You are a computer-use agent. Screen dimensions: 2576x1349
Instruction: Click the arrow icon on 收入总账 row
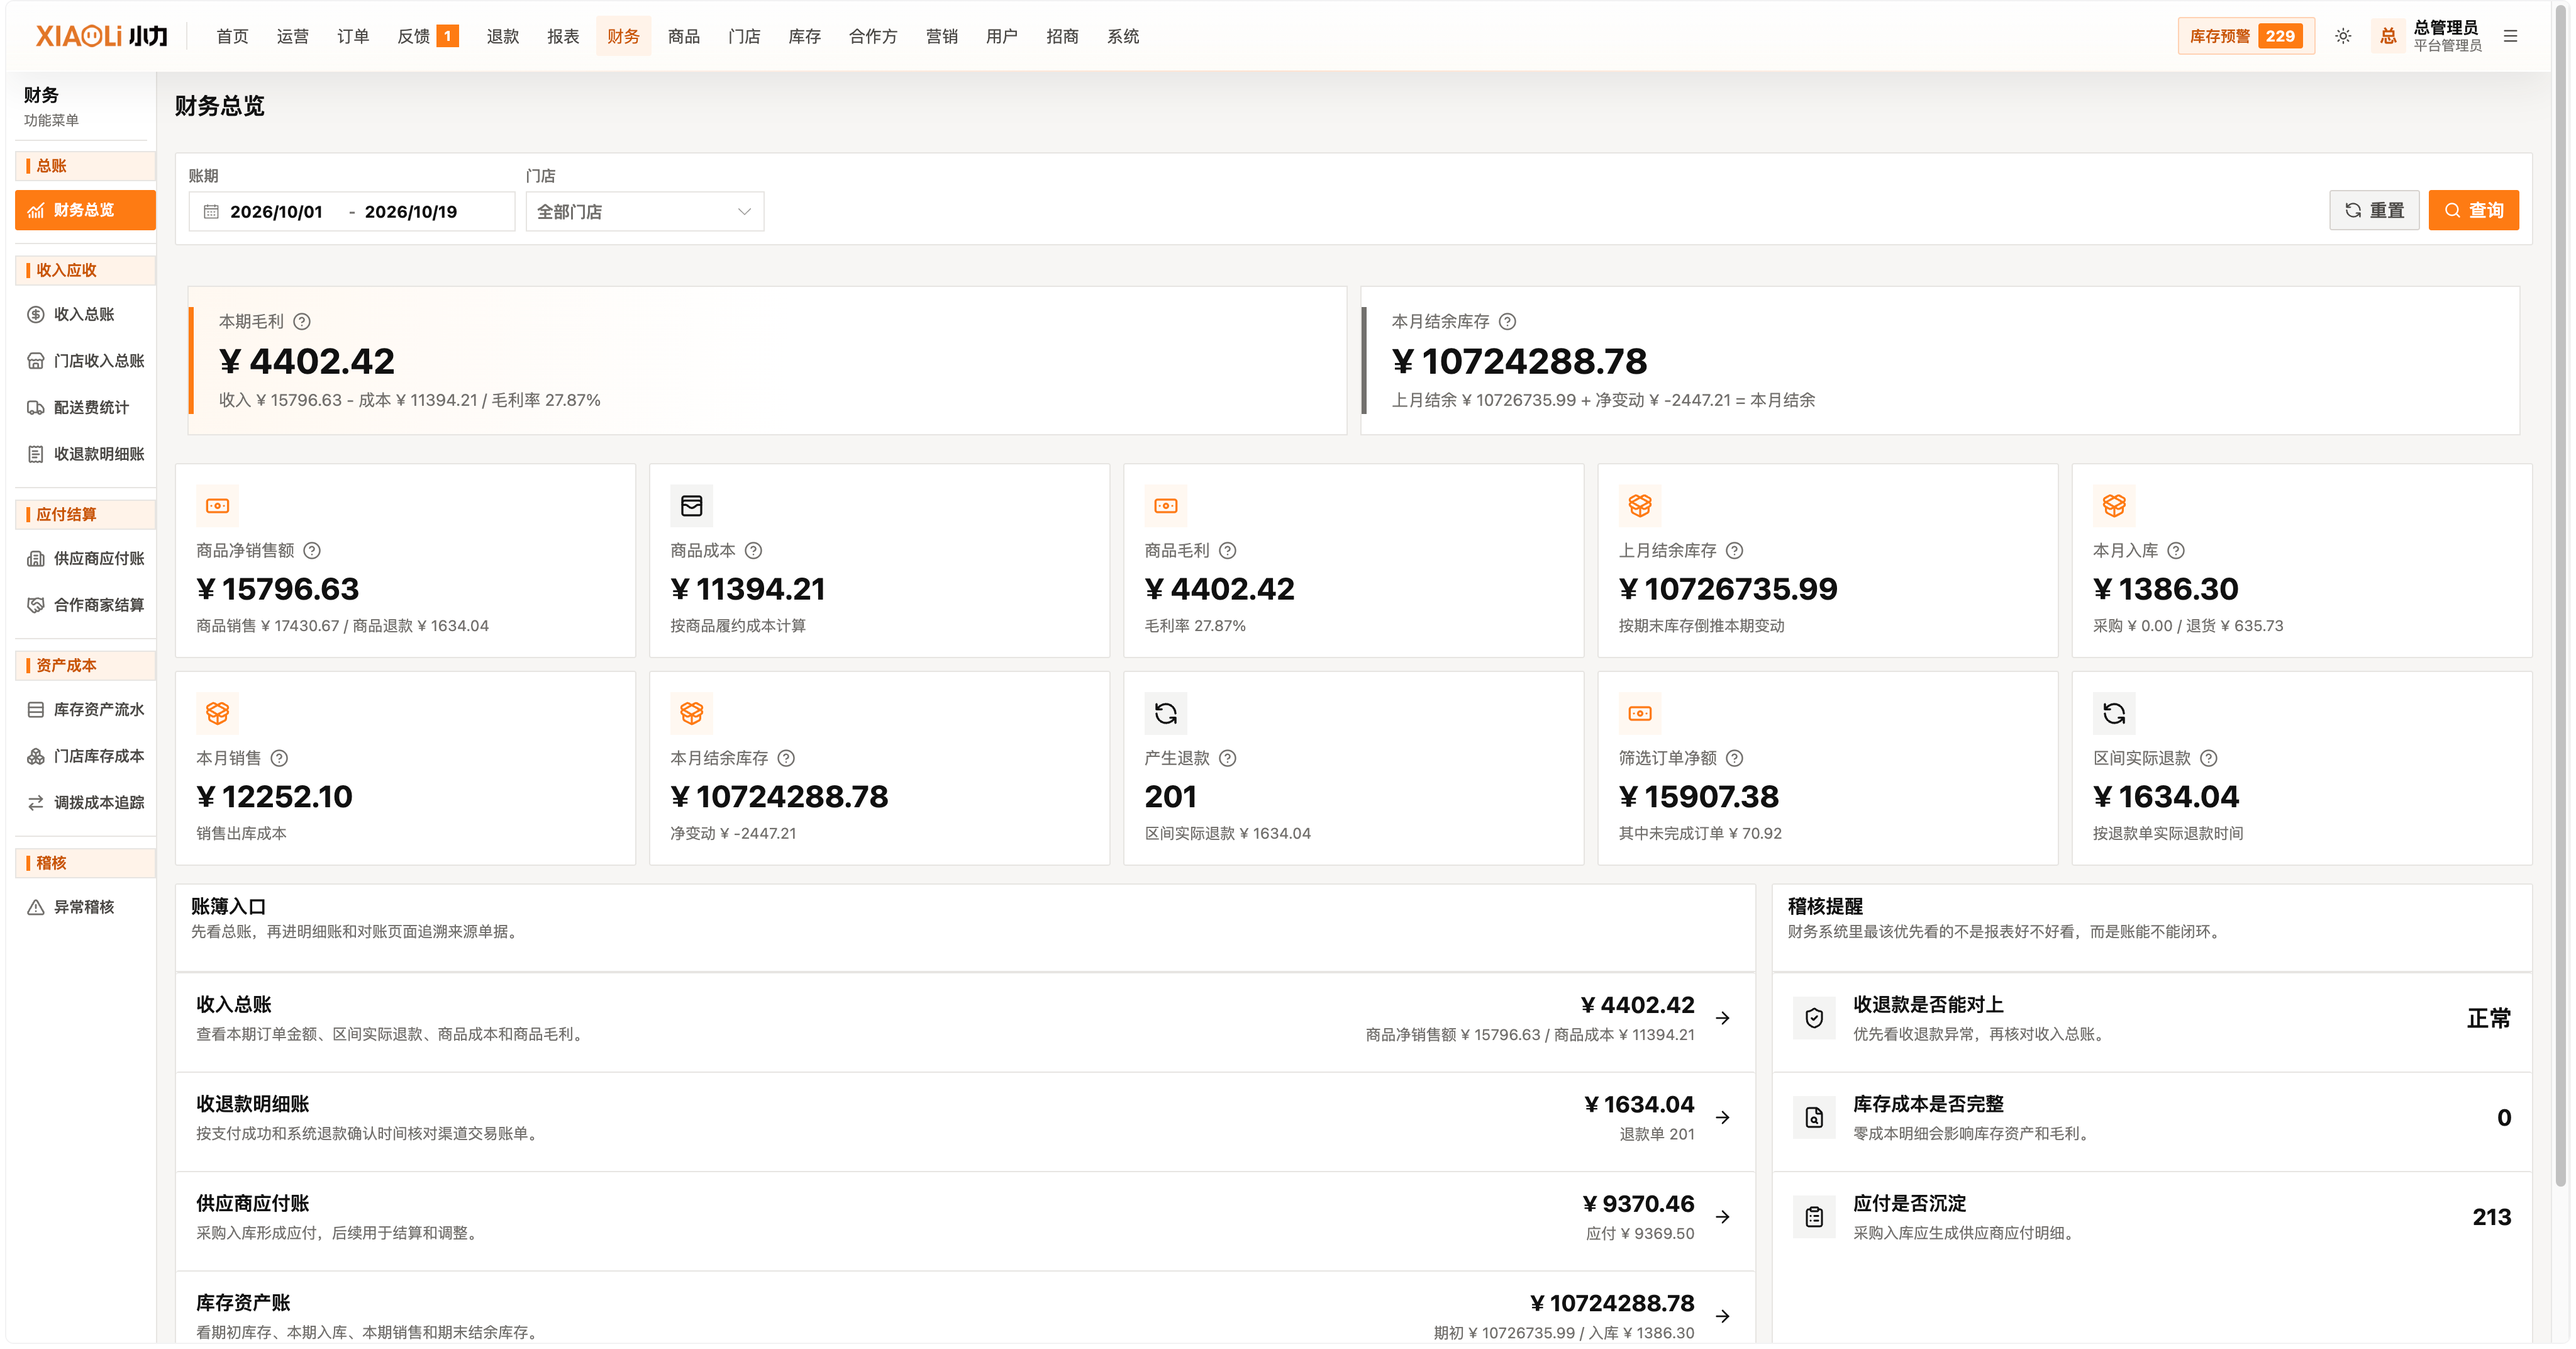point(1722,1018)
